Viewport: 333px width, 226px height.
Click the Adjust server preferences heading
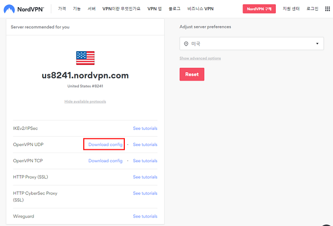205,27
